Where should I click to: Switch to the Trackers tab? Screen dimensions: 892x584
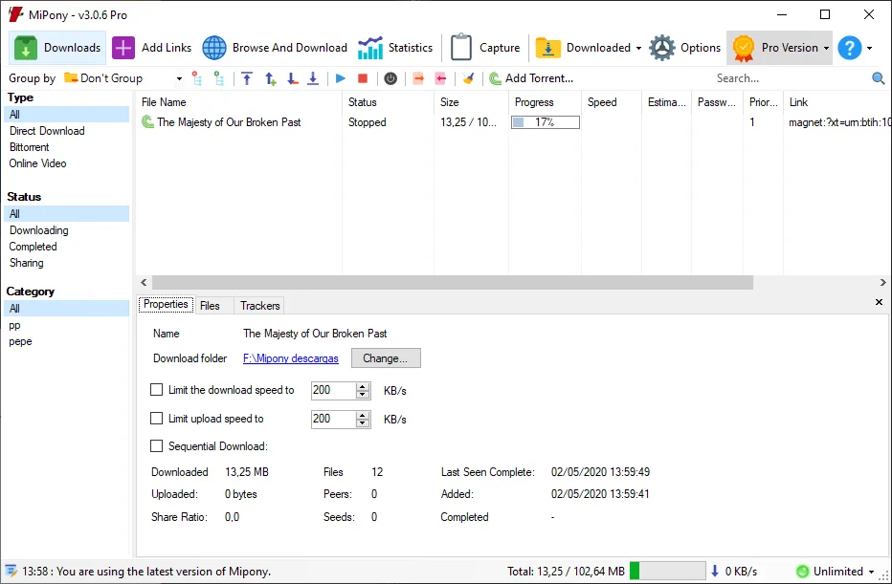point(260,306)
